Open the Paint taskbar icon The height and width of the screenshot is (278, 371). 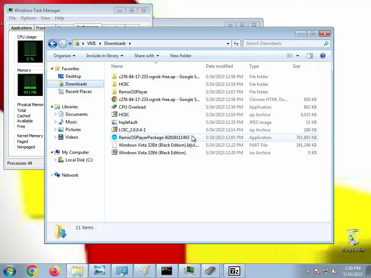(144, 271)
